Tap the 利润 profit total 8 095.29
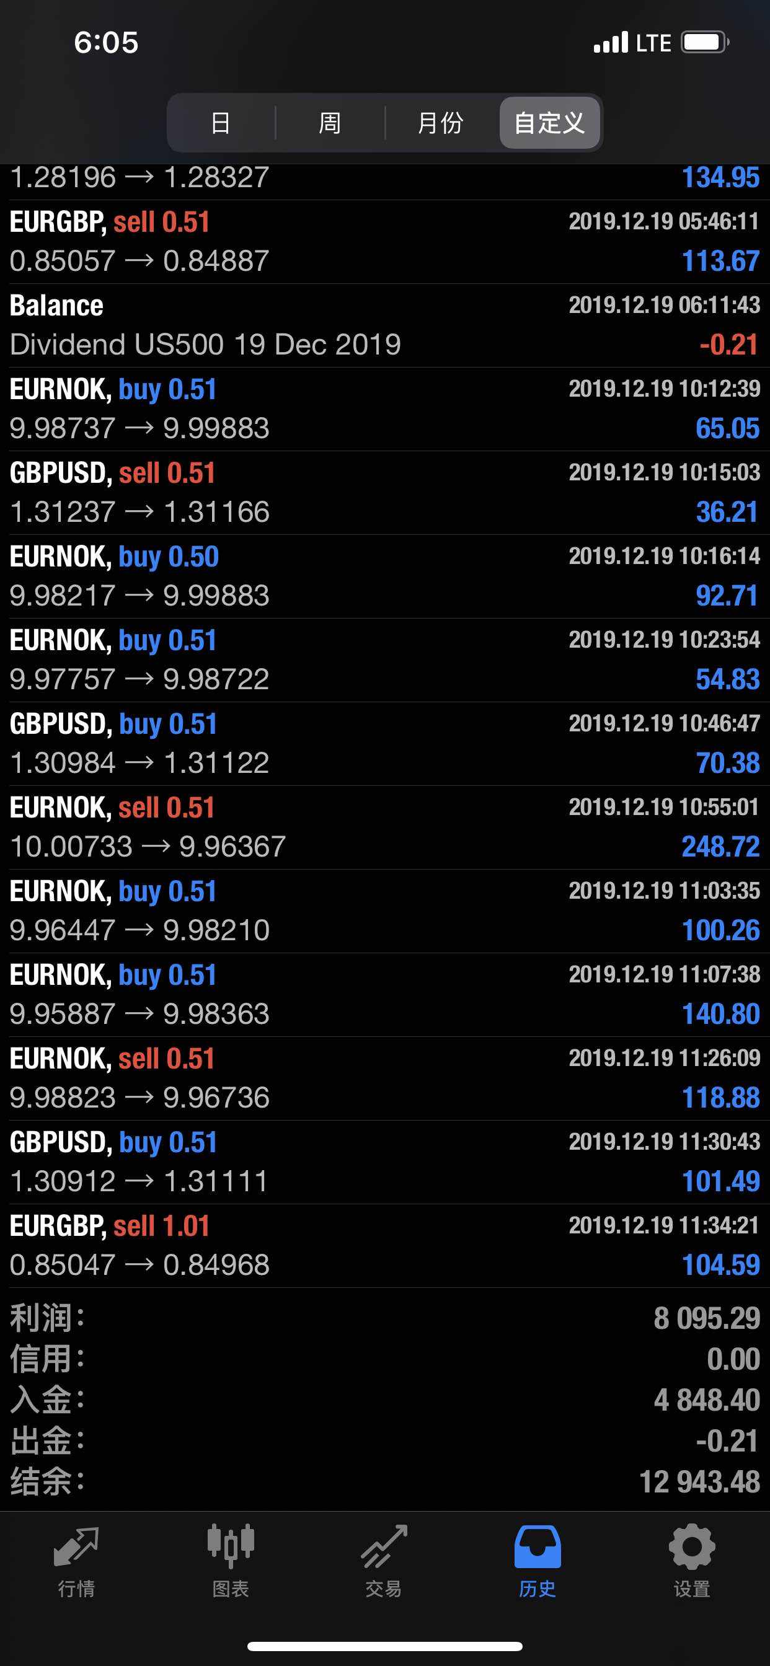The image size is (770, 1666). 706,1318
